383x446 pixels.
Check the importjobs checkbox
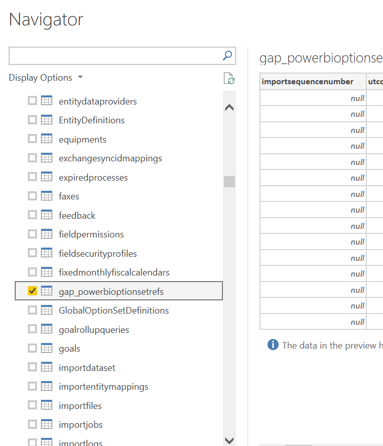[x=32, y=424]
